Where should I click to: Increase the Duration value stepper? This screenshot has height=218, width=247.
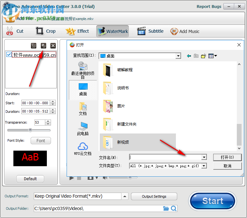coord(53,110)
